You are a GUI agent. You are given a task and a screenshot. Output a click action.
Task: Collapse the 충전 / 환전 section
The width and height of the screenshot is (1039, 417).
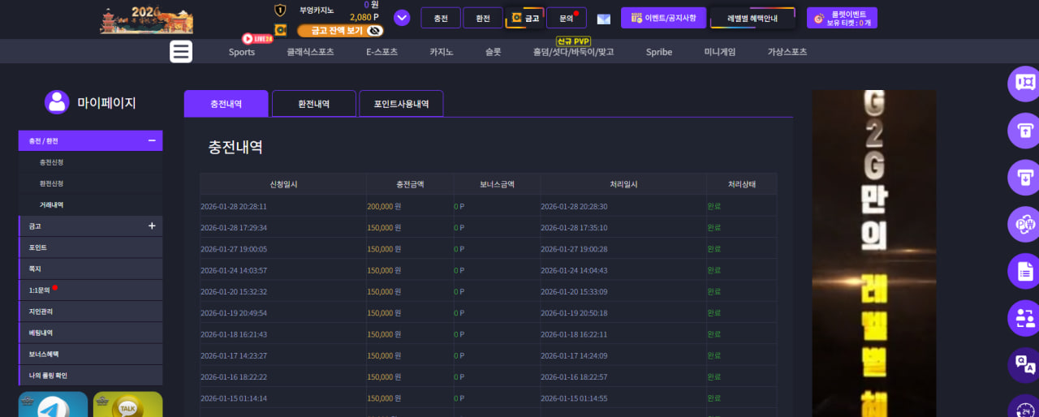click(x=152, y=140)
